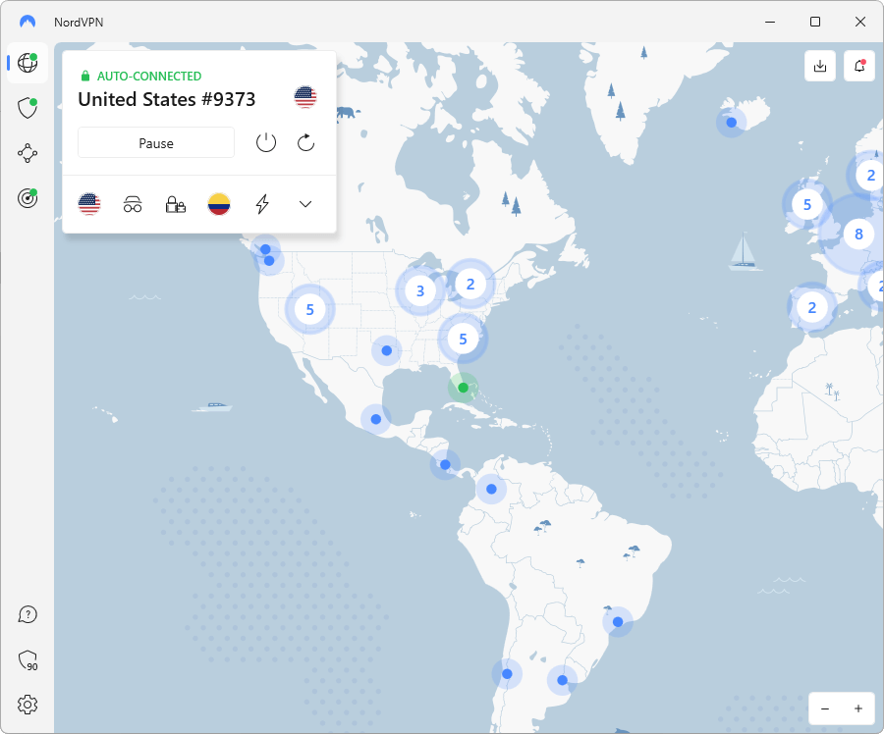The width and height of the screenshot is (884, 734).
Task: Click the NordVPN logo in title bar
Action: click(28, 22)
